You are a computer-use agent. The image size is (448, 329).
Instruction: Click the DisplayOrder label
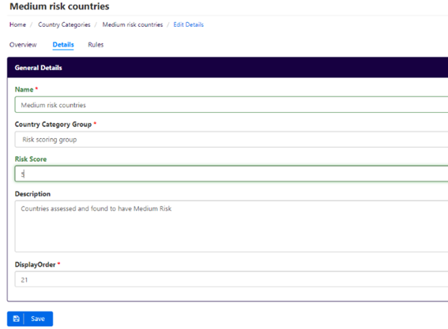[x=35, y=264]
